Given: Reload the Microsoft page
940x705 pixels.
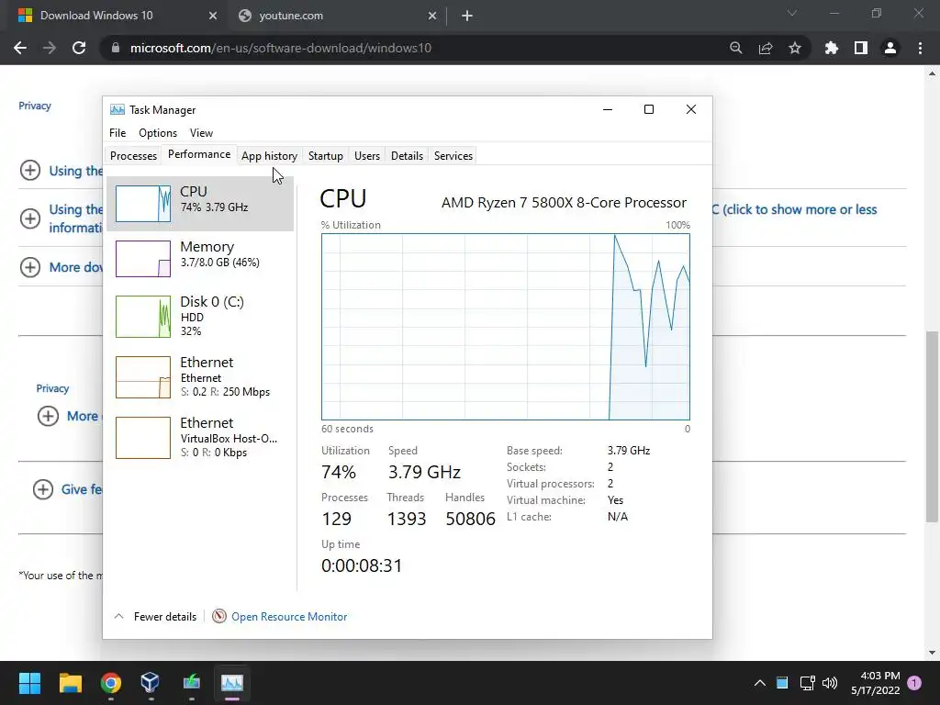Looking at the screenshot, I should 79,48.
